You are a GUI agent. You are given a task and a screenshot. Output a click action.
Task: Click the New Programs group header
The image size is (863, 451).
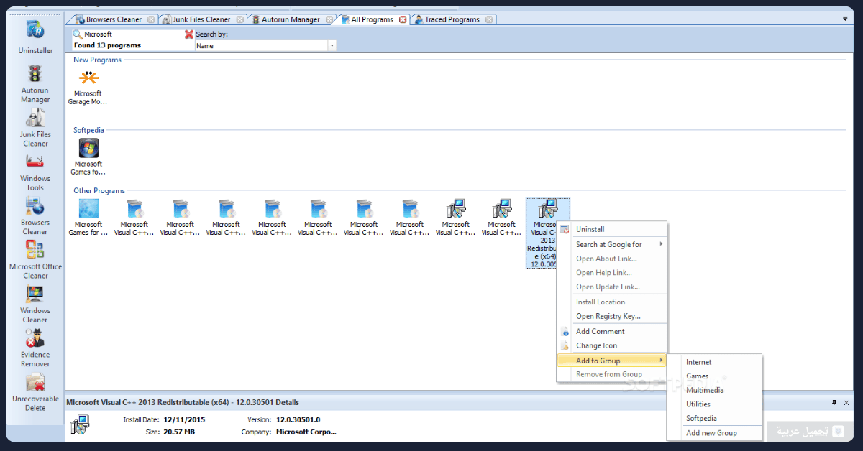coord(97,60)
